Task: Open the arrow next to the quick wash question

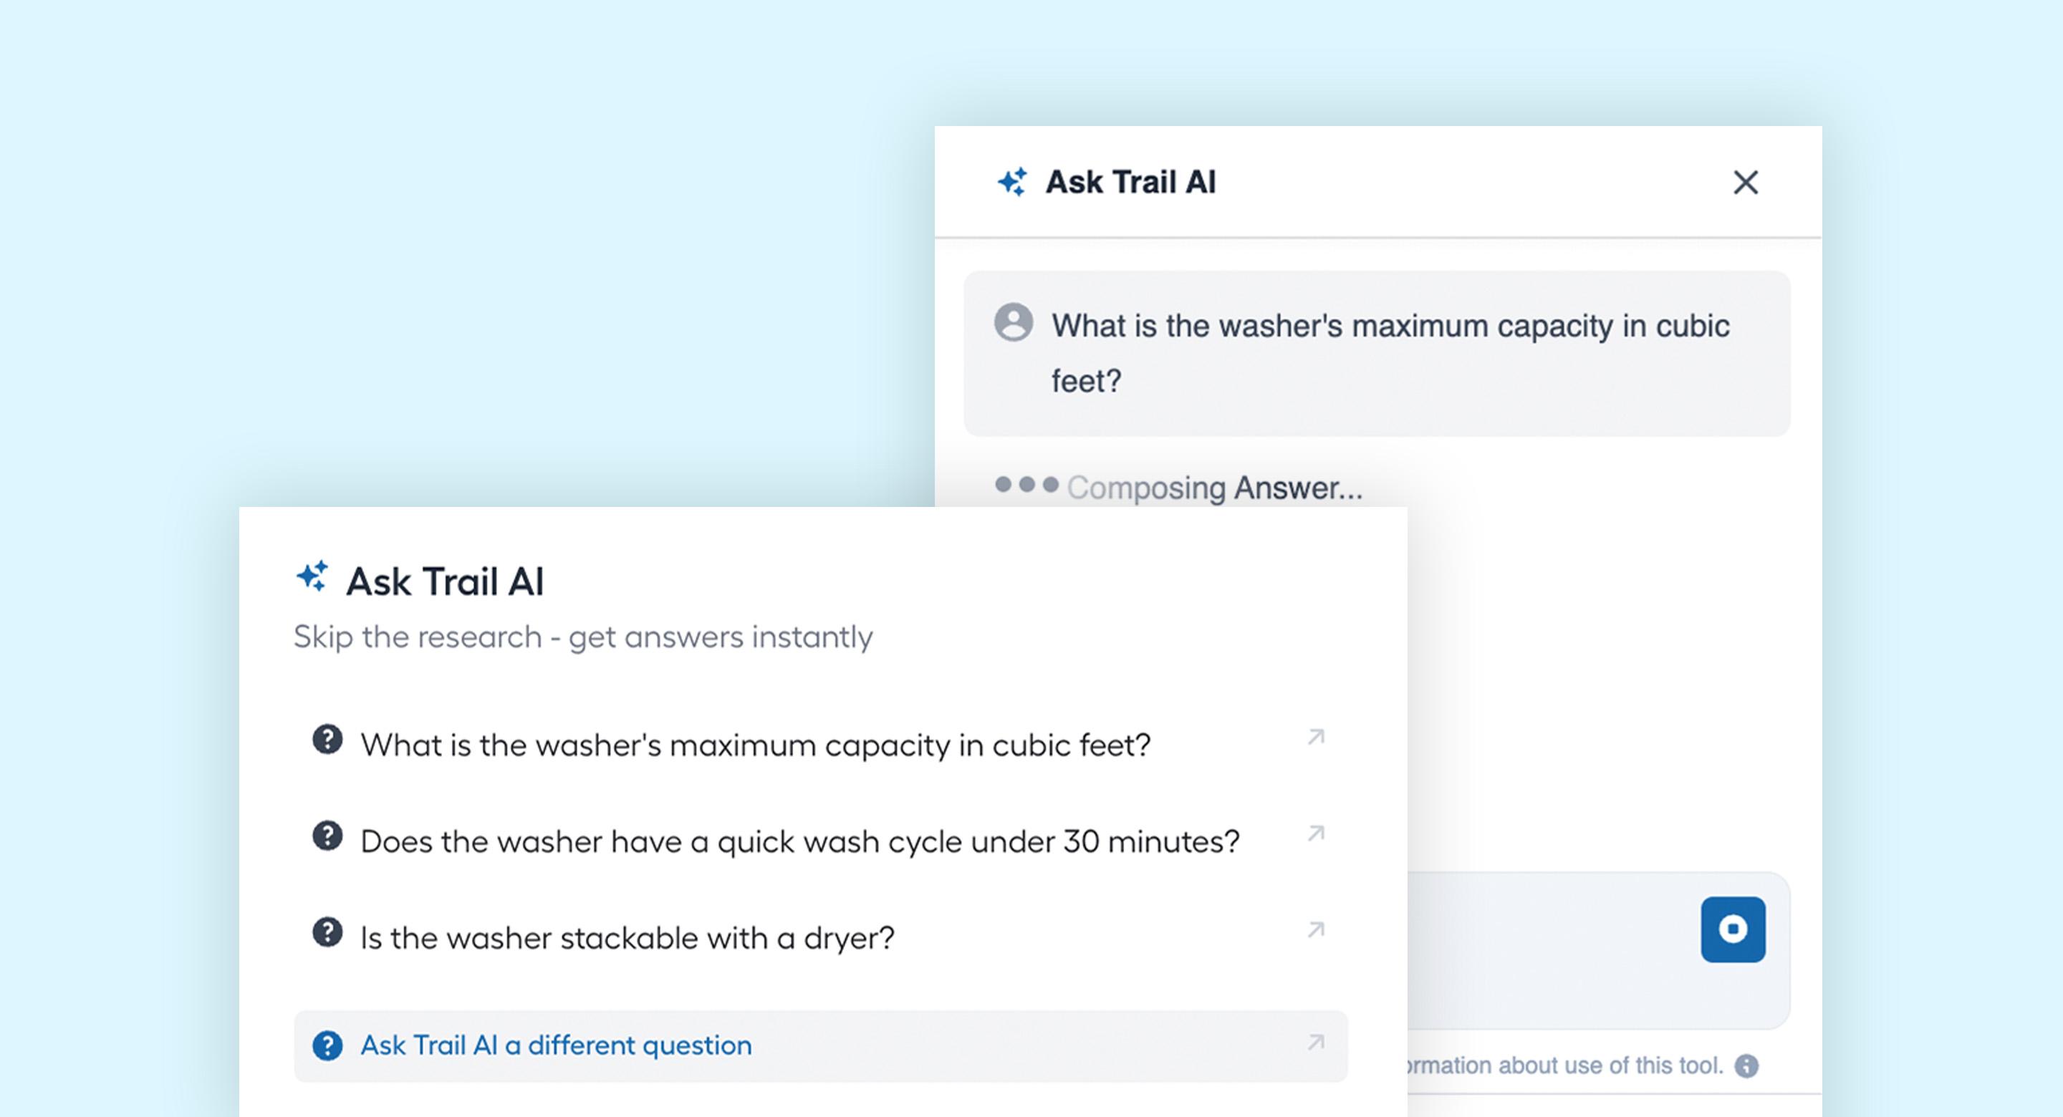Action: point(1315,833)
